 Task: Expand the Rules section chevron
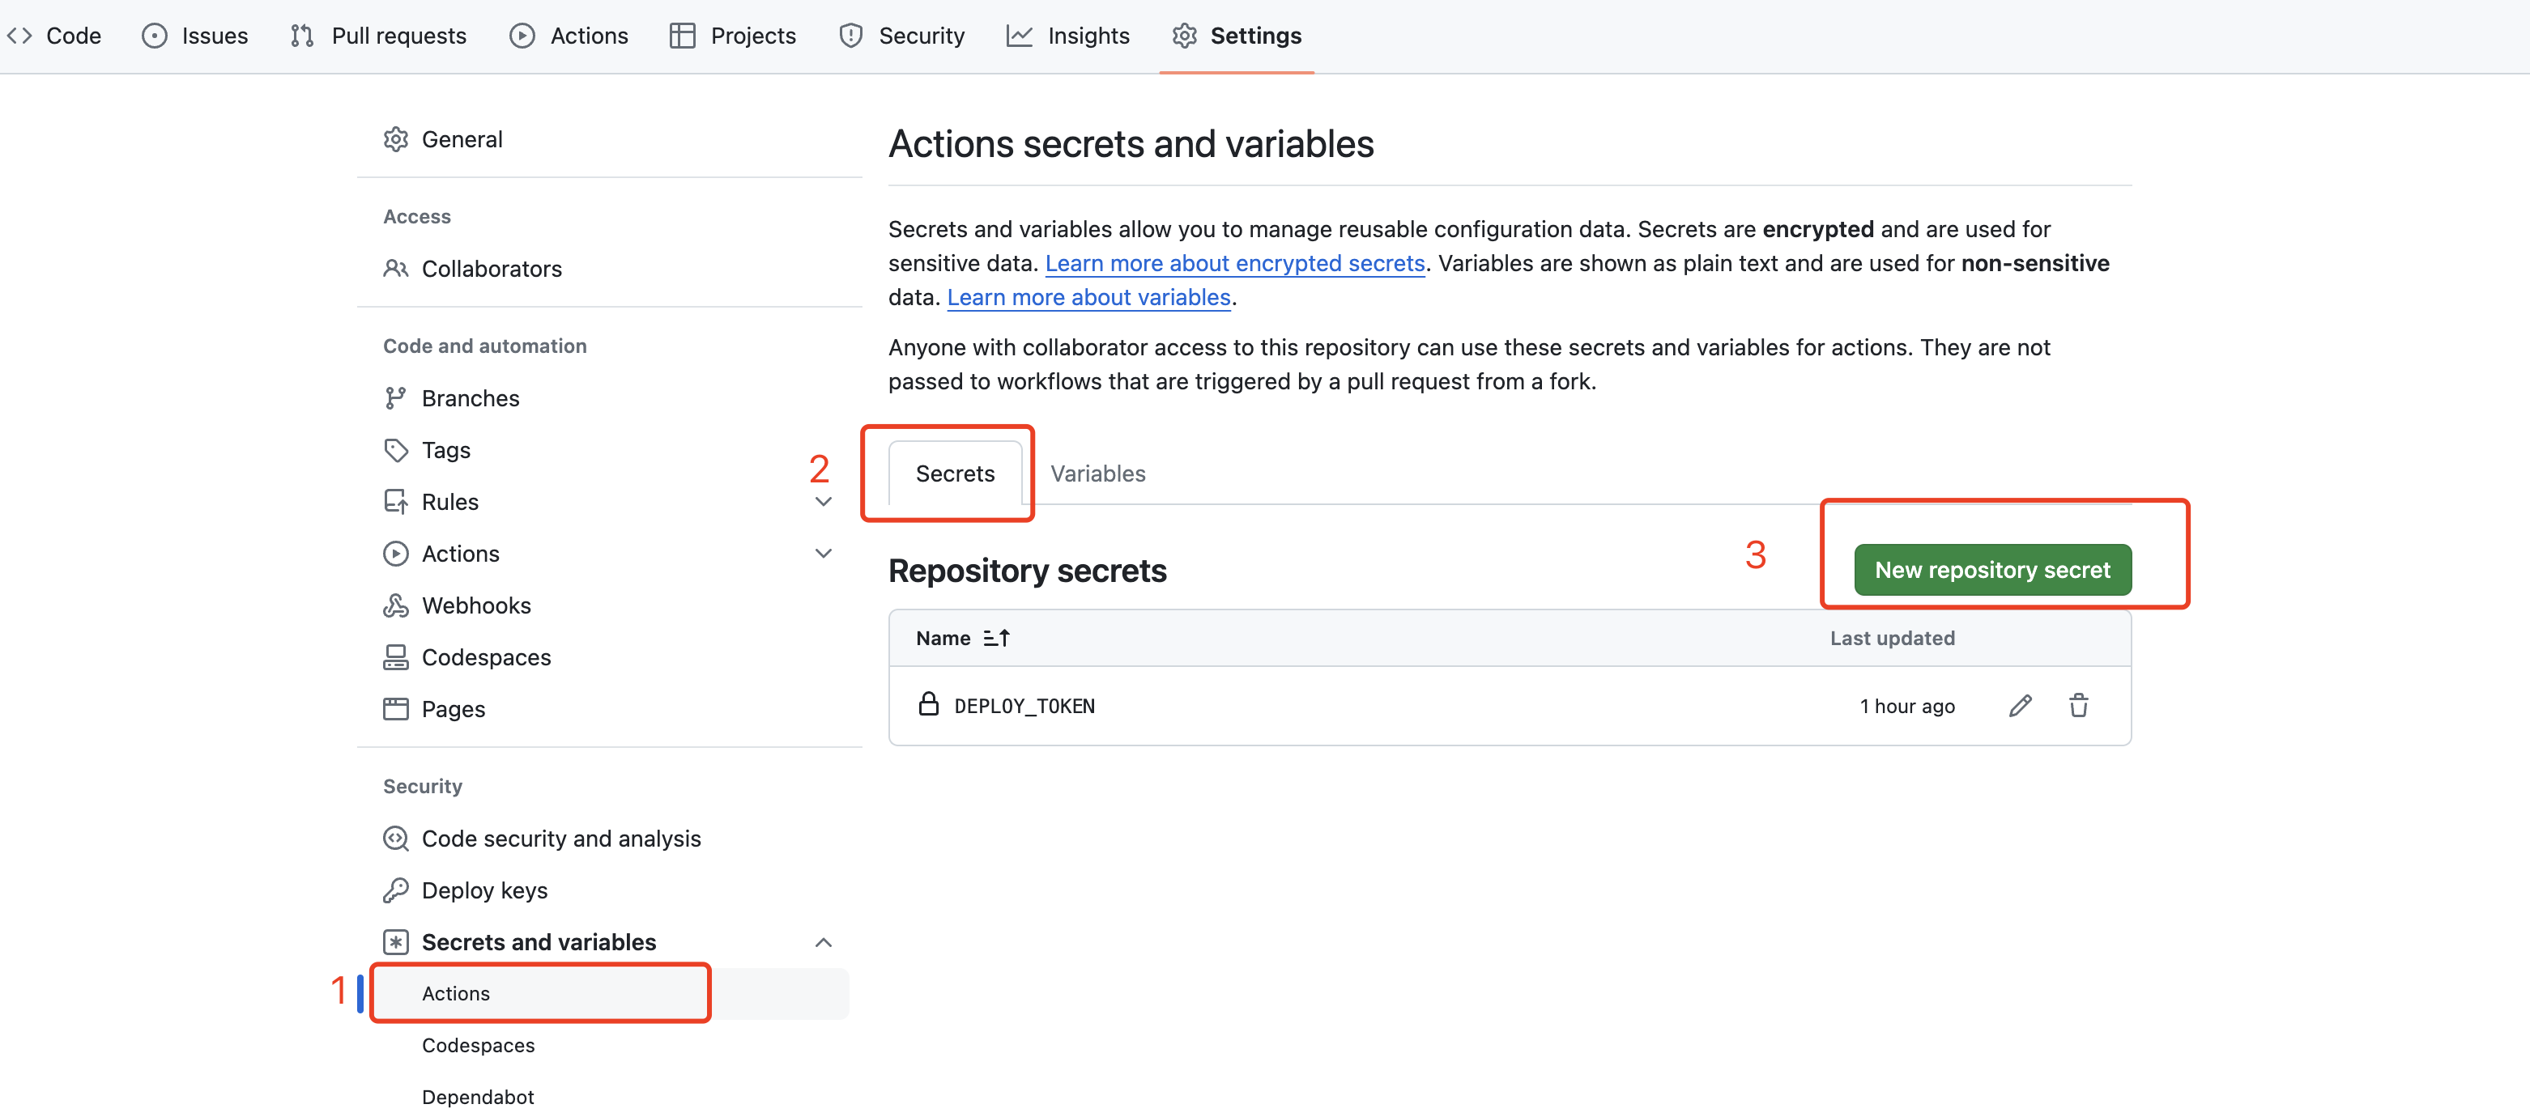[x=823, y=503]
